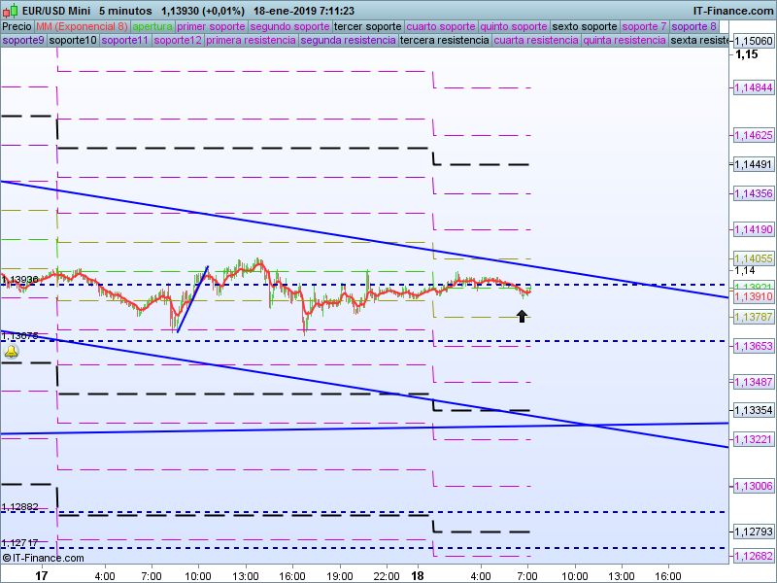Click the black up arrow marker
Image resolution: width=777 pixels, height=583 pixels.
(522, 315)
